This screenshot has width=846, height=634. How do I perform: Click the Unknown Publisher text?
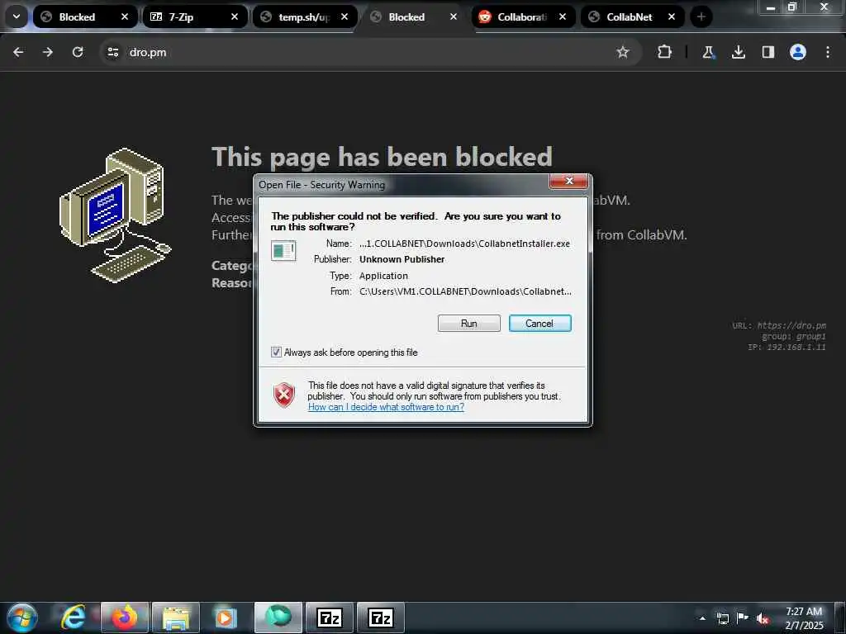(402, 259)
